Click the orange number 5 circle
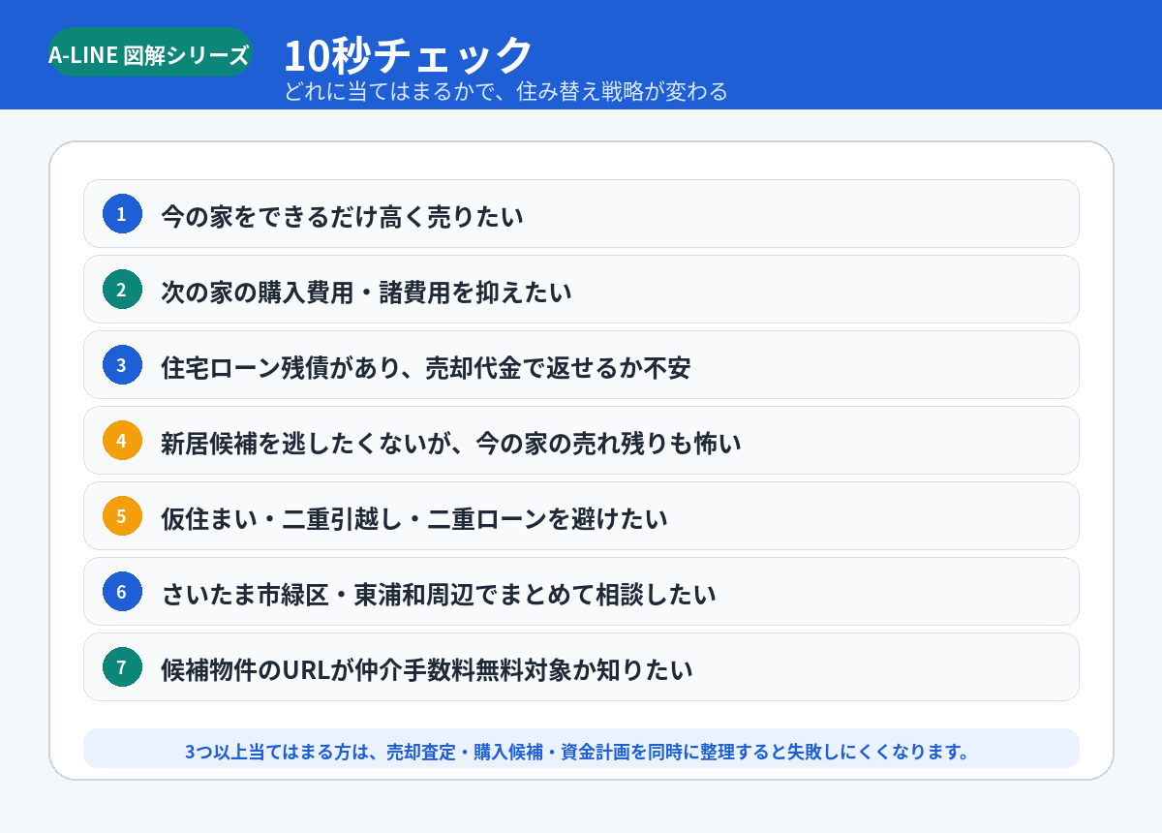The width and height of the screenshot is (1162, 833). click(122, 516)
